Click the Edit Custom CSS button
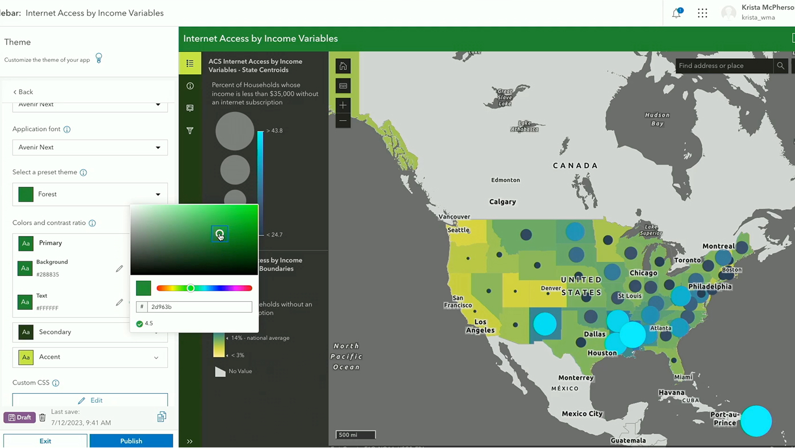Image resolution: width=795 pixels, height=448 pixels. click(90, 401)
